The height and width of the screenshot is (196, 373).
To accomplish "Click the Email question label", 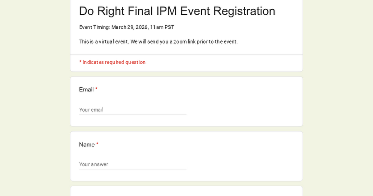I will (86, 89).
